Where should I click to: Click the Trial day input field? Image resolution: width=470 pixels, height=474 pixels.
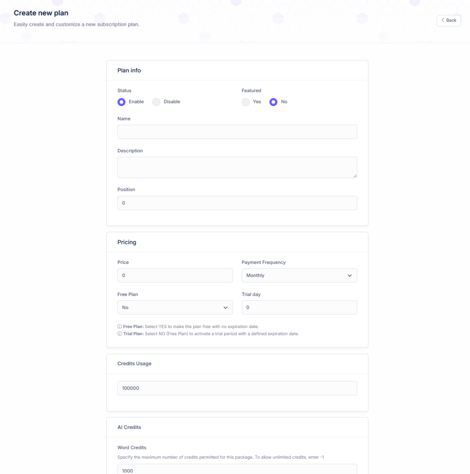[299, 308]
